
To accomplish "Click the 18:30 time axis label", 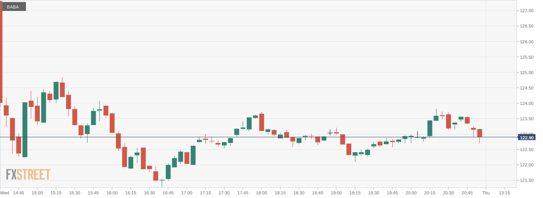I will pos(299,193).
